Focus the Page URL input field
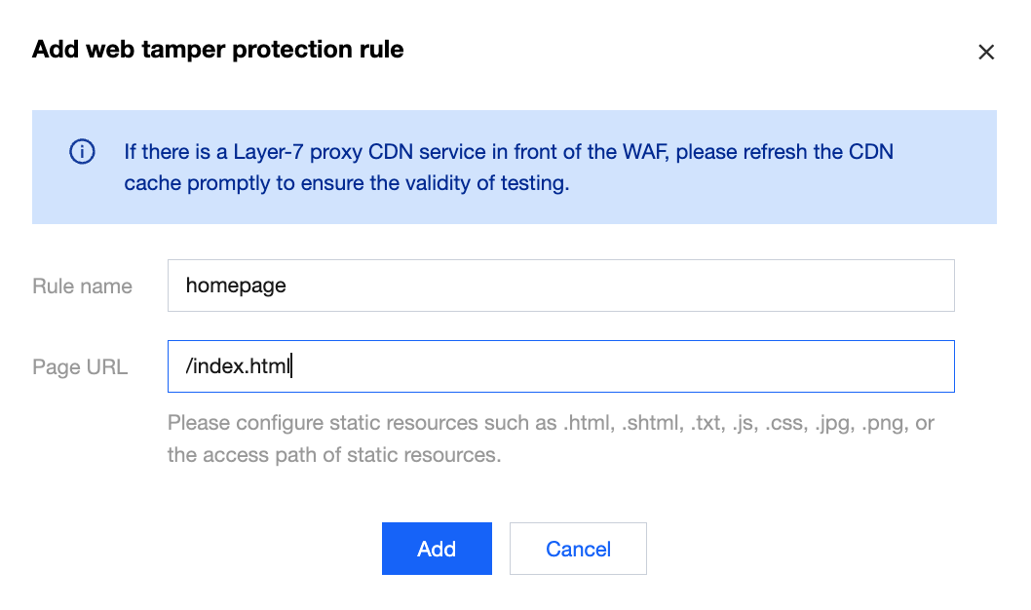1031x610 pixels. pos(561,366)
